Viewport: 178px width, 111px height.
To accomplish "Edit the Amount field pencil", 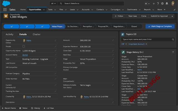I will coord(113,40).
